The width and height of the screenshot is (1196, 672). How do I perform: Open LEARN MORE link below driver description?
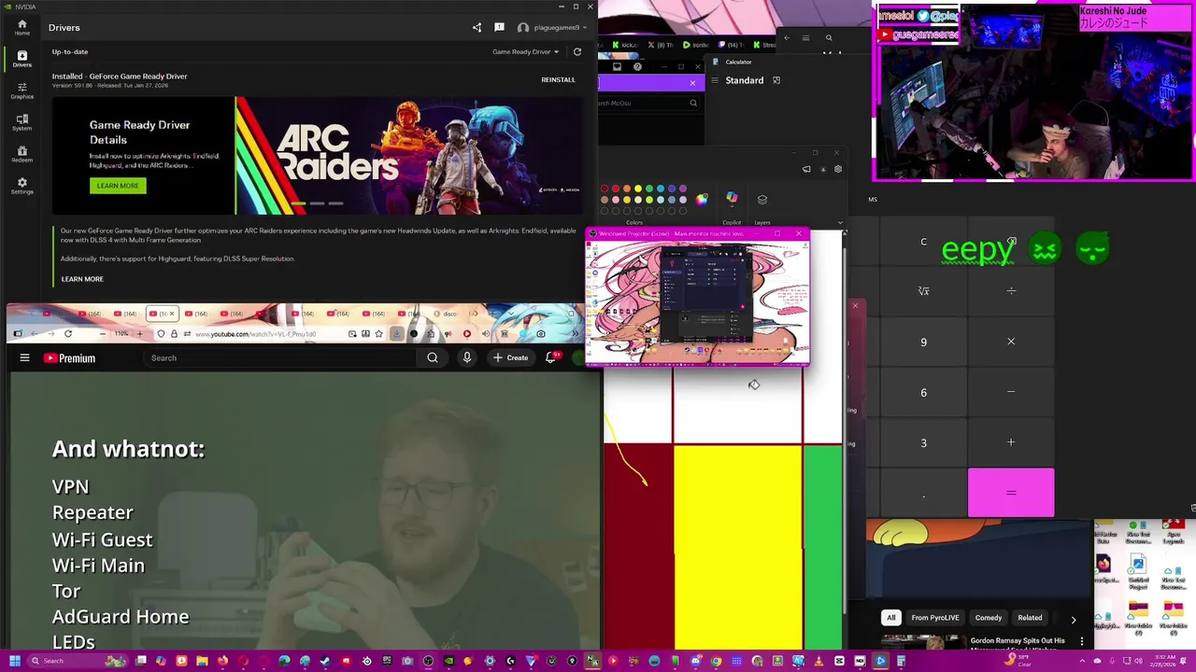pyautogui.click(x=82, y=279)
